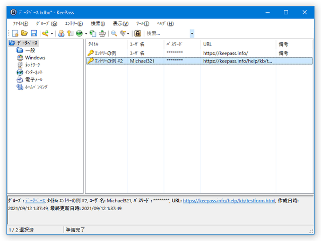Click the Lock workspace padlock icon
Screen dimensions: 321x241
(138, 33)
